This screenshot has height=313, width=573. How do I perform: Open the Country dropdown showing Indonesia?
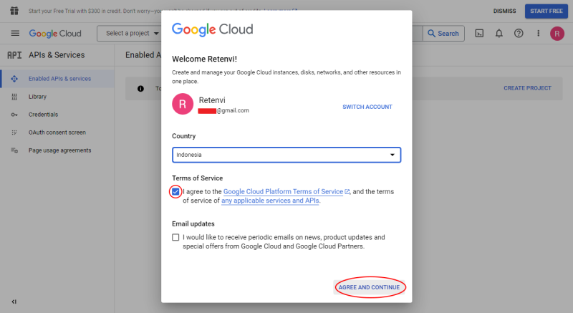click(286, 155)
